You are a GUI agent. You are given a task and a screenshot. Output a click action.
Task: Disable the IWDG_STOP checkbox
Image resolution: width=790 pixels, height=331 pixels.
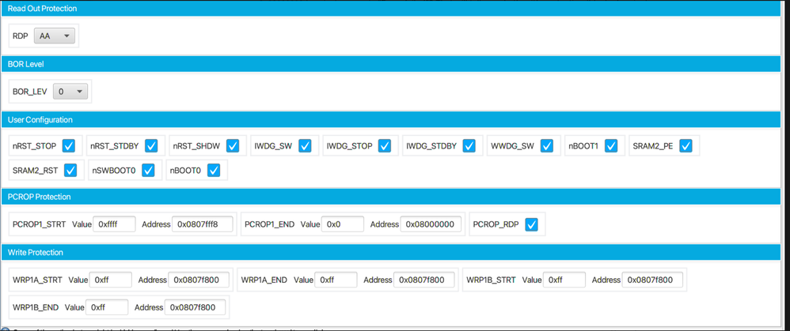[x=385, y=146]
